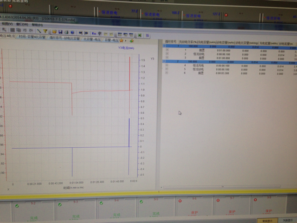Collapse cycle 2 row in data table
297x223 pixels.
click(x=164, y=61)
